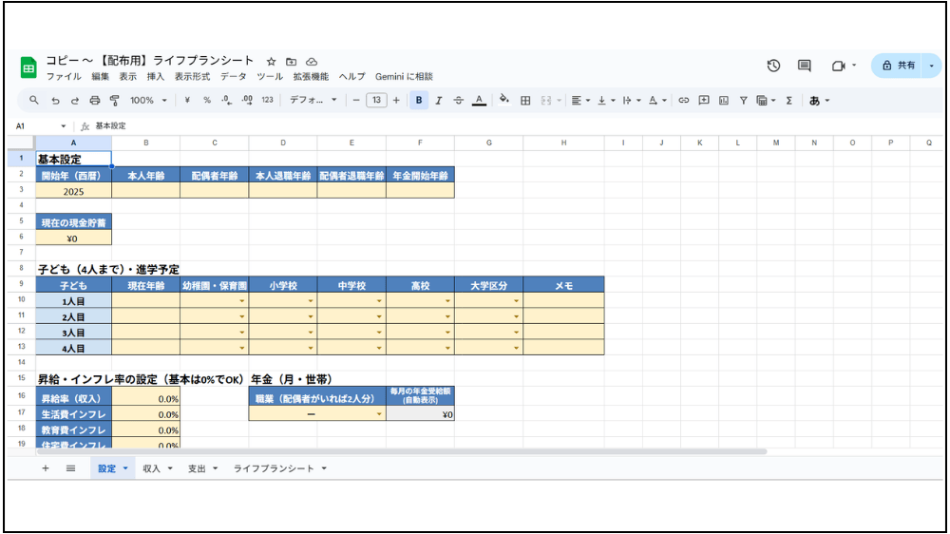The image size is (950, 534).
Task: Click the 共有 share button
Action: coord(899,66)
